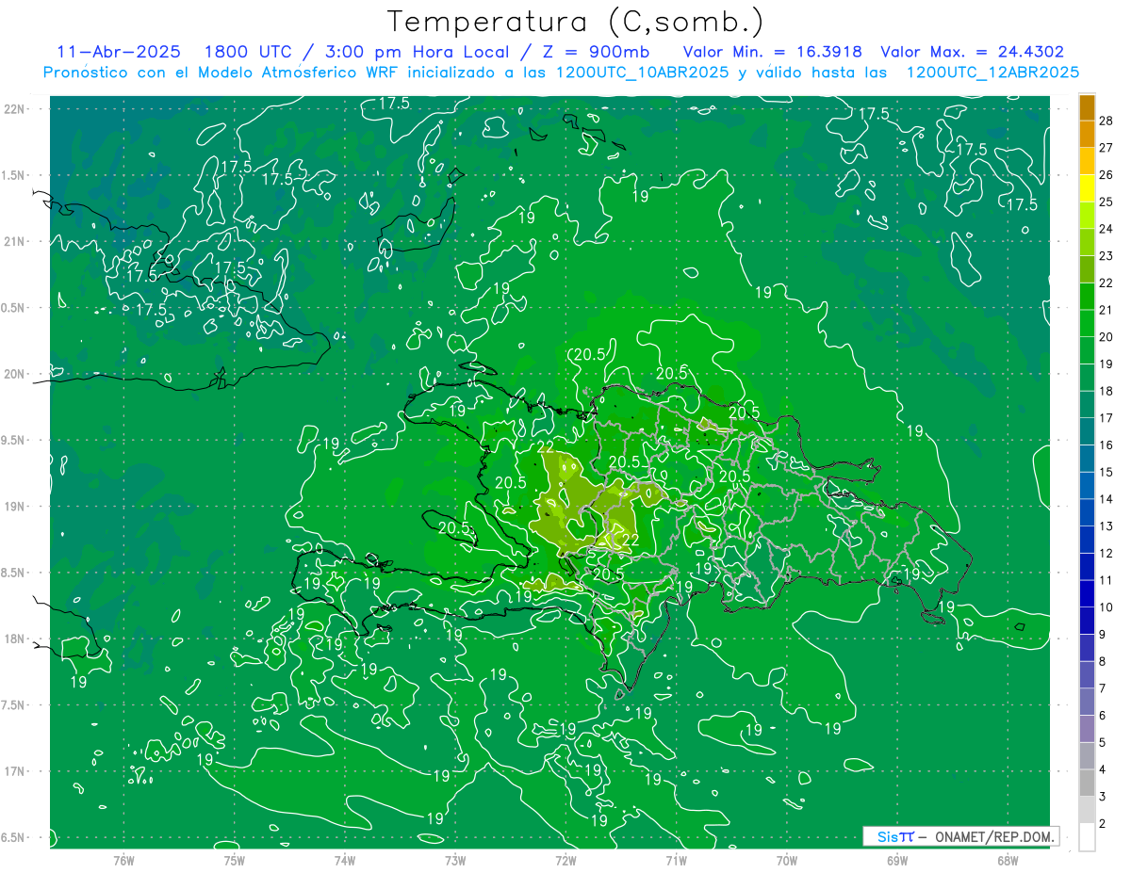Click the color bar label '7'
This screenshot has height=873, width=1131.
click(1104, 688)
